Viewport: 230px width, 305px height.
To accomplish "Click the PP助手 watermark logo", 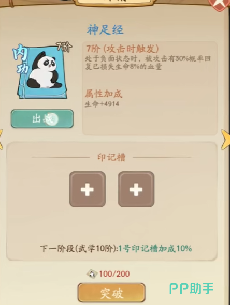I will pyautogui.click(x=191, y=288).
